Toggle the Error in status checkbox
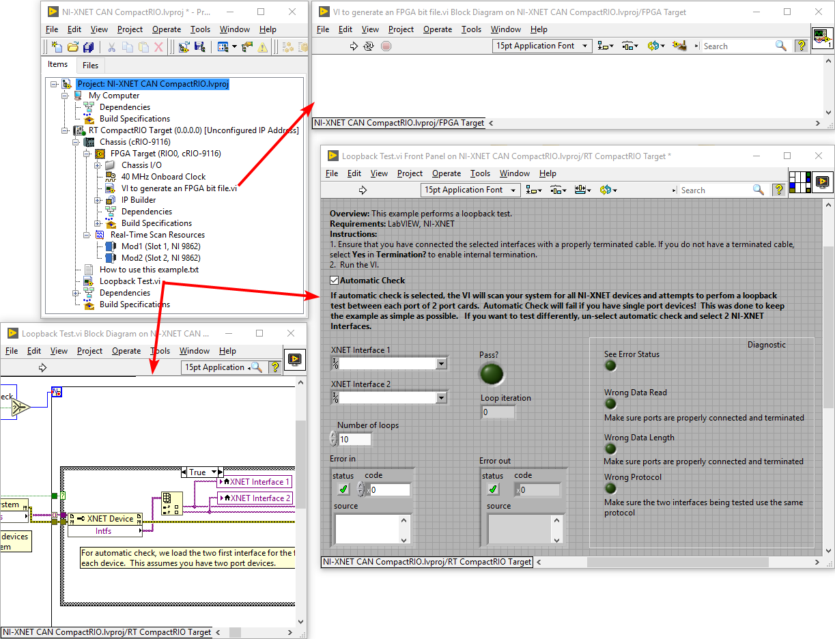This screenshot has height=639, width=835. click(343, 489)
